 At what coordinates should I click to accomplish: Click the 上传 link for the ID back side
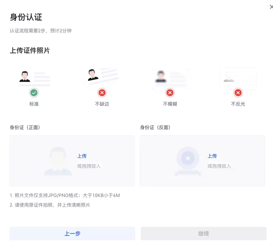[x=212, y=156]
